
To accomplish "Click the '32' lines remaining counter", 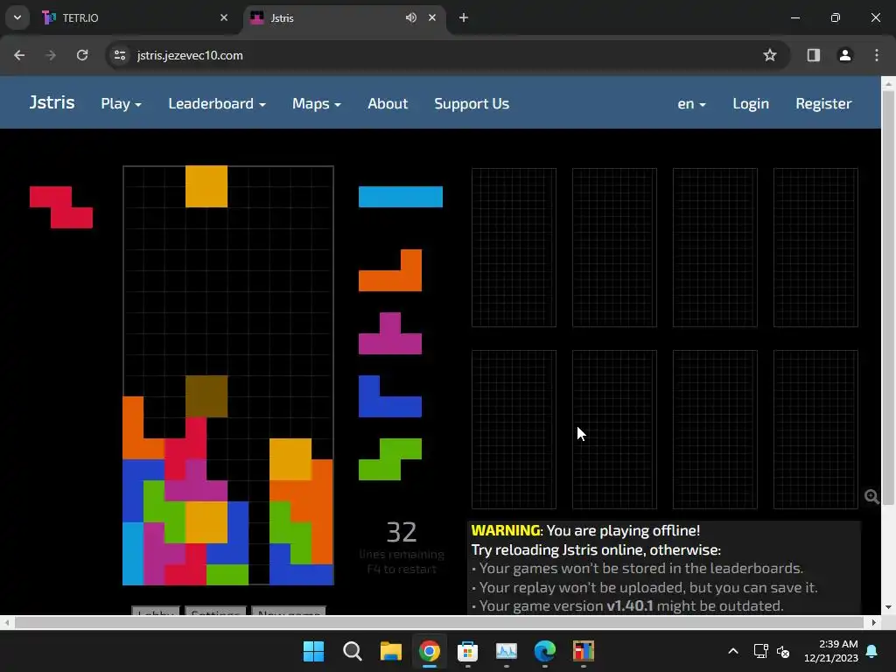I will (x=402, y=532).
